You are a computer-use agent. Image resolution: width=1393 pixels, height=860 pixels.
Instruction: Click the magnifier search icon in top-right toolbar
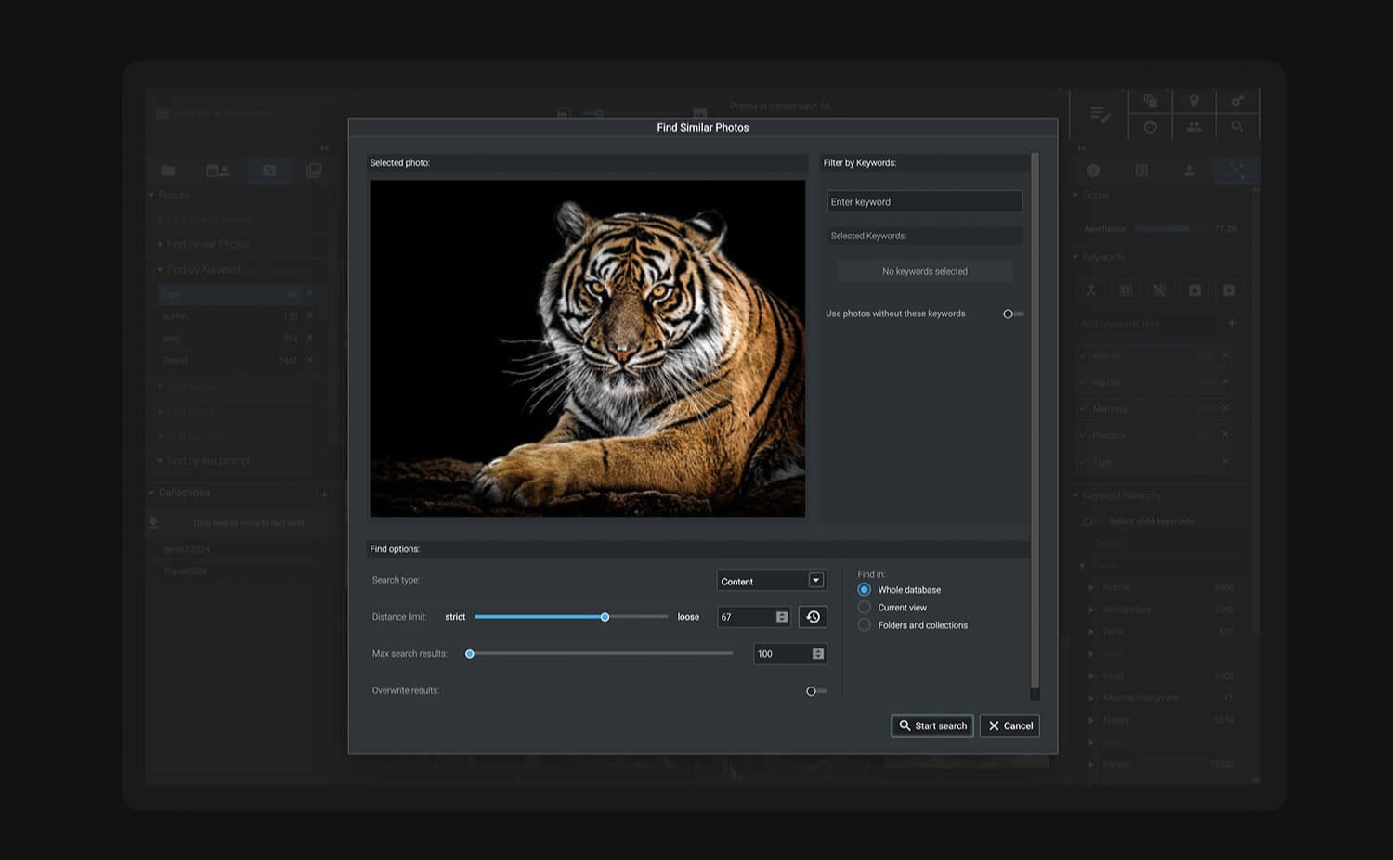(x=1237, y=126)
